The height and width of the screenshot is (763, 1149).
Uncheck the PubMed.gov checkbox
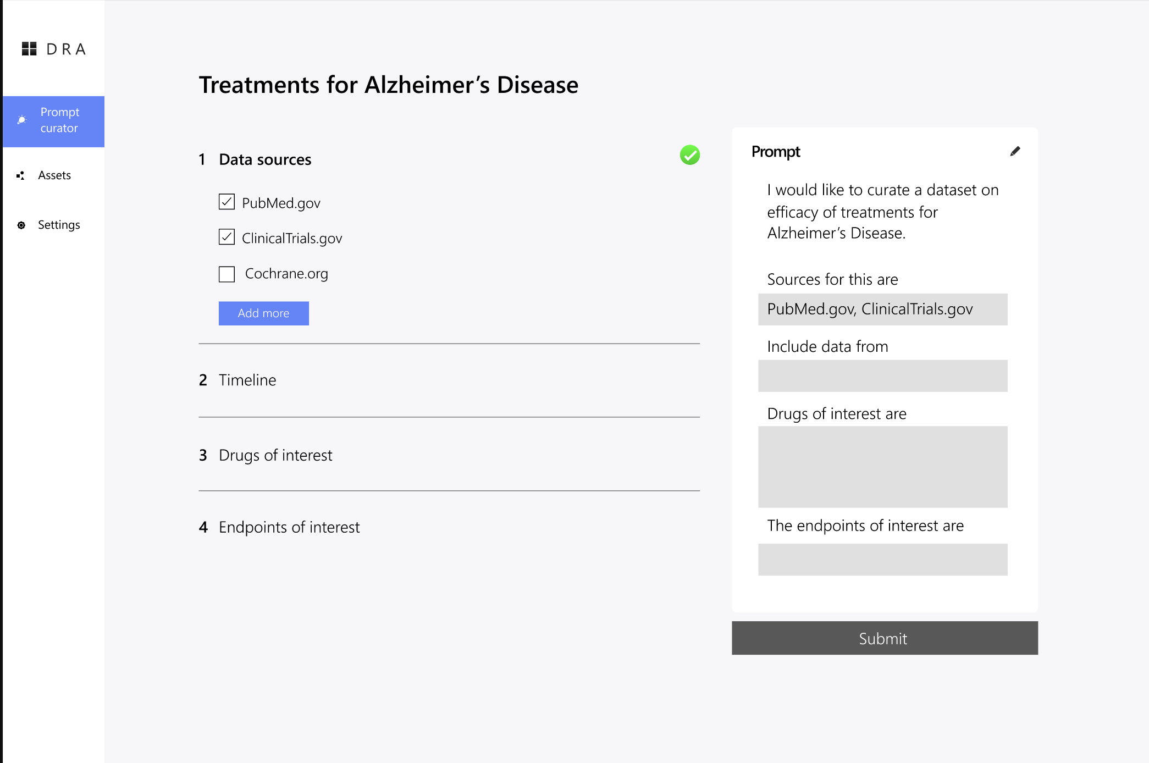[x=227, y=202]
